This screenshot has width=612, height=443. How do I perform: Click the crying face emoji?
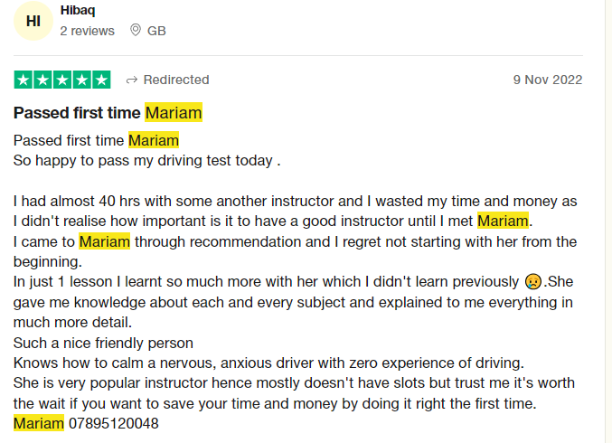tap(533, 281)
